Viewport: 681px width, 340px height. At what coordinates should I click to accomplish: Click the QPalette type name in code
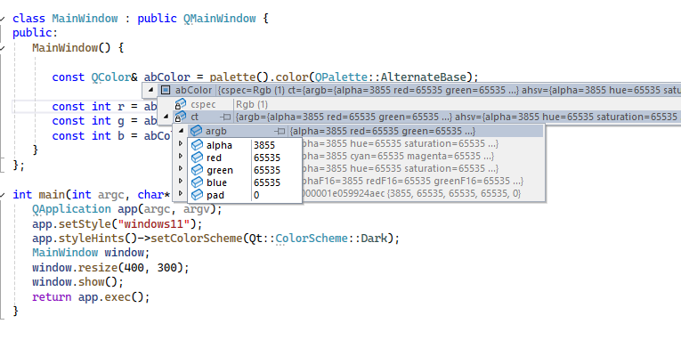[x=341, y=77]
